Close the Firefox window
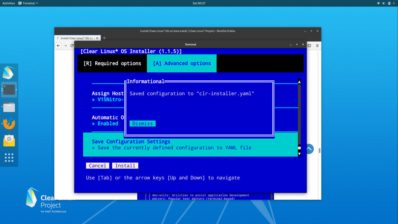Image resolution: width=398 pixels, height=224 pixels. pyautogui.click(x=318, y=31)
